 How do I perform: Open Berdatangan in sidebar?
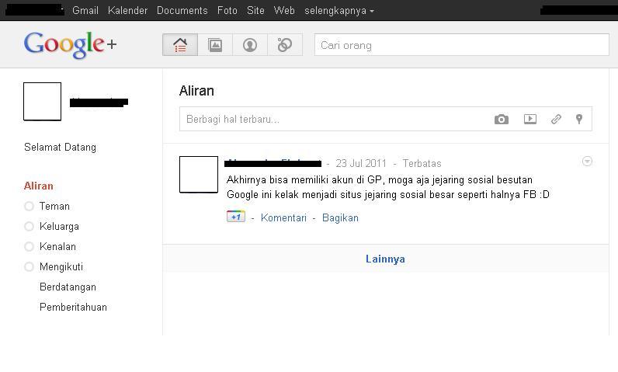68,287
